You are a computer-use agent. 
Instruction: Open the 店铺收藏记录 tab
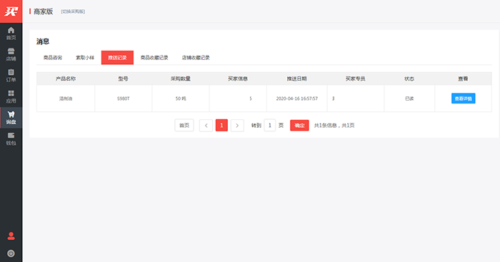(196, 58)
